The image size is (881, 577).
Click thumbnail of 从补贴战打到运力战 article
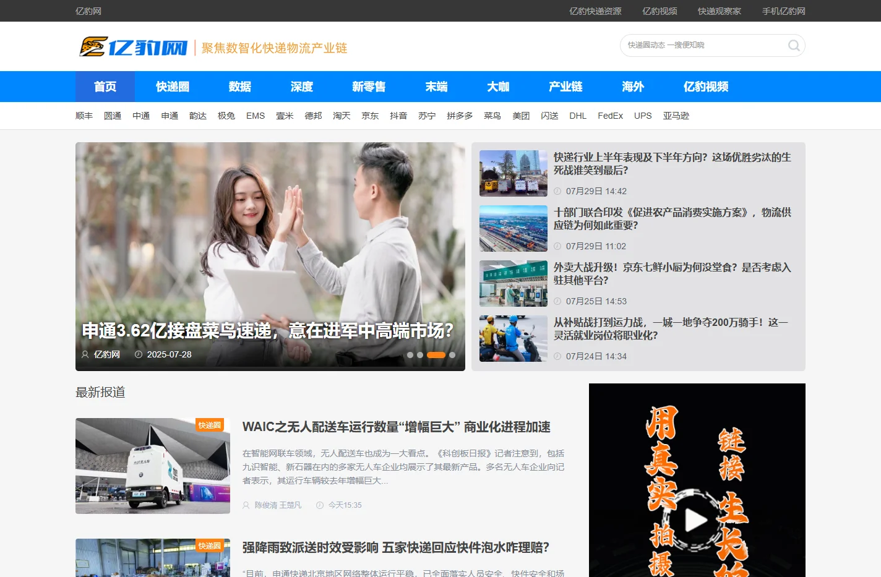[514, 338]
